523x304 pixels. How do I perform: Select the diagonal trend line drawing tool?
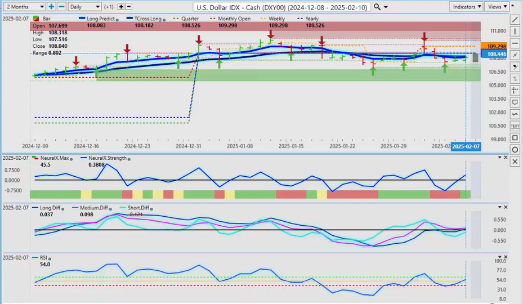coord(515,19)
